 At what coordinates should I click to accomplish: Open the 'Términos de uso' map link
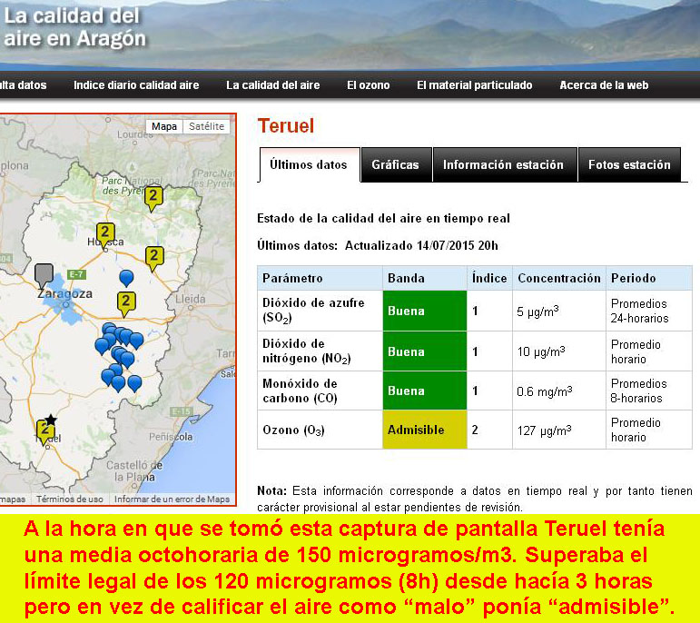tap(70, 499)
